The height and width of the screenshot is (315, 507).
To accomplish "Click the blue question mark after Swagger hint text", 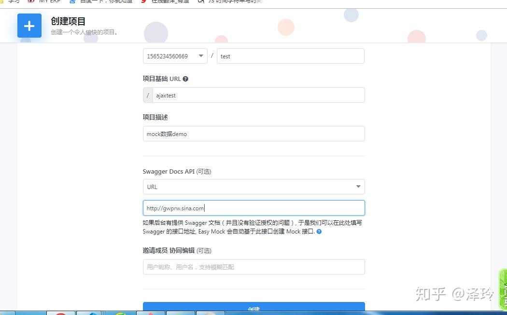I will click(x=318, y=232).
